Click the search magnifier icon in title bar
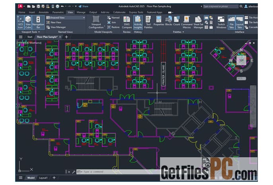 241,6
